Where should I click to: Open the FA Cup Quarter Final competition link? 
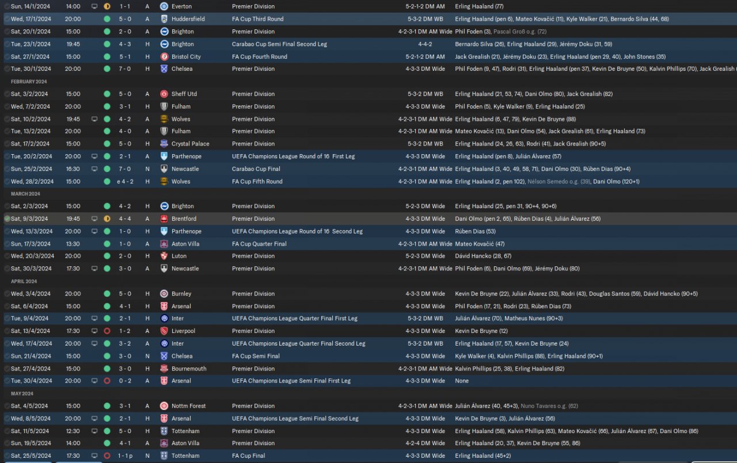259,244
